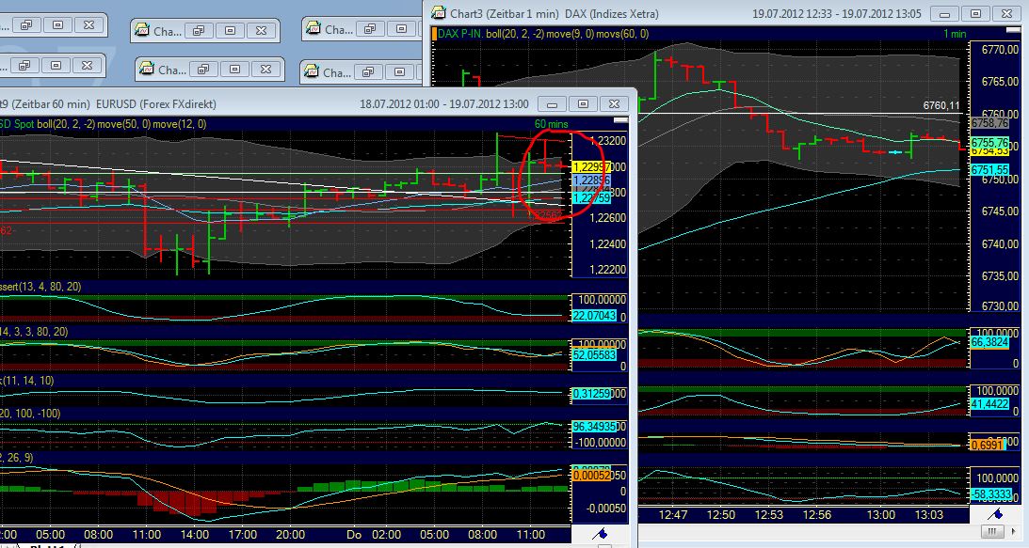This screenshot has width=1029, height=548.
Task: Click the 66,3824 indicator value in DAX window
Action: [x=989, y=342]
